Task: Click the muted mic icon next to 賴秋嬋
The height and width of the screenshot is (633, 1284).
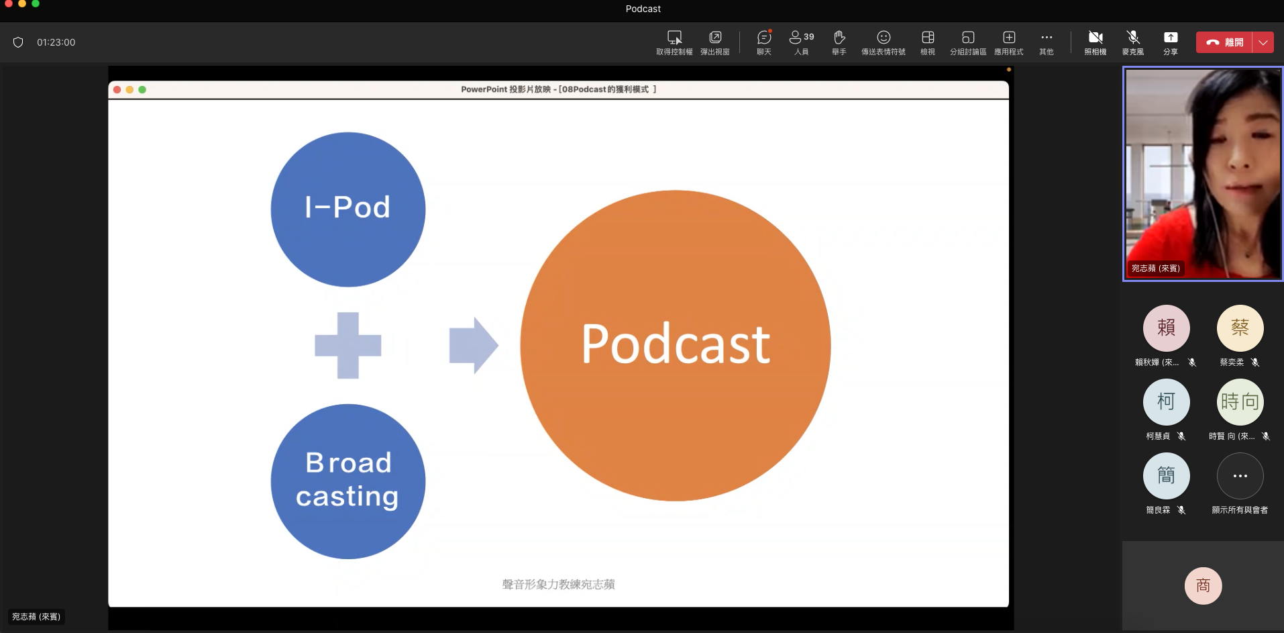Action: pos(1192,362)
